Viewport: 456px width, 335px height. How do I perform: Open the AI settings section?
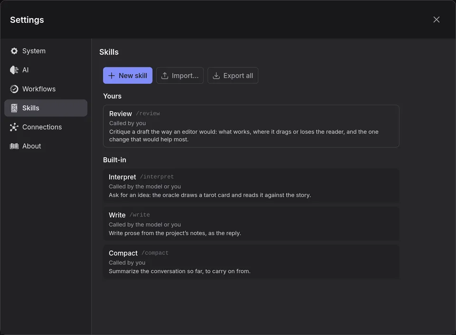coord(46,70)
